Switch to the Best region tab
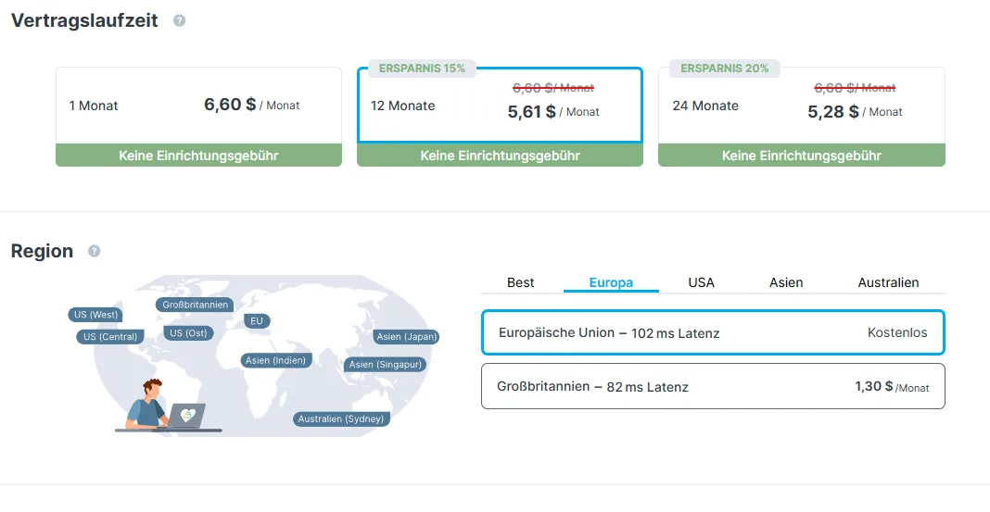This screenshot has width=990, height=512. (x=521, y=282)
